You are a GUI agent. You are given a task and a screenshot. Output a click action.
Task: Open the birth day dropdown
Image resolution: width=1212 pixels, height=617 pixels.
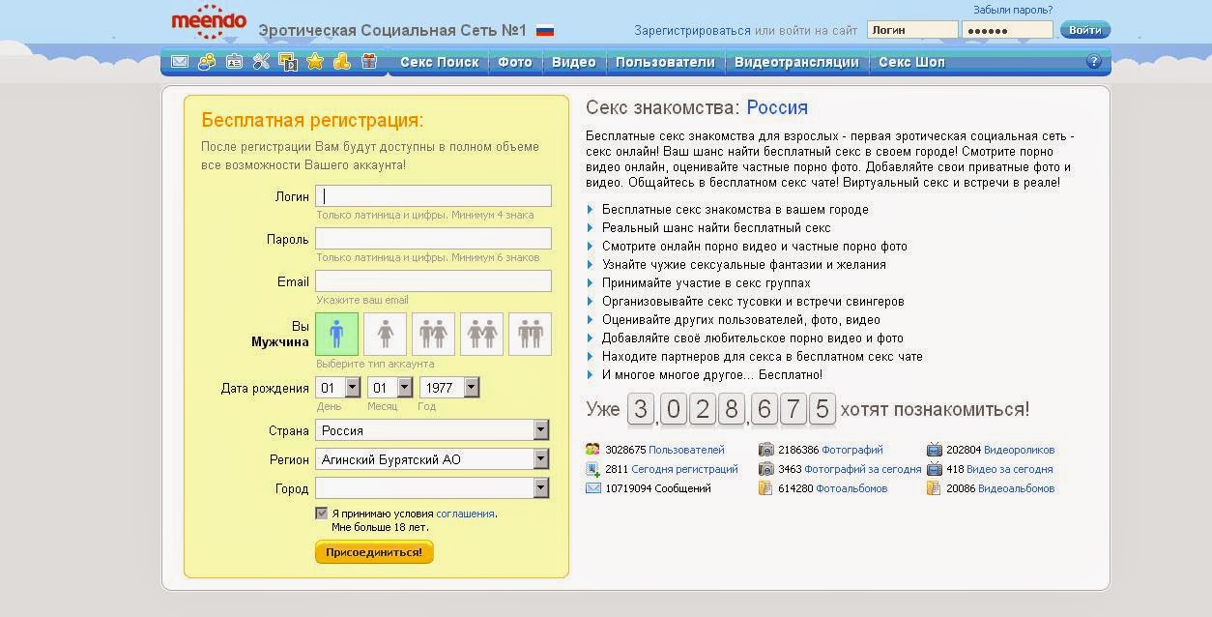(338, 388)
